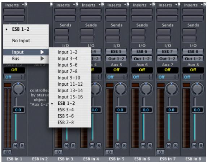
Task: Open the Bus submenu entry
Action: click(x=26, y=59)
